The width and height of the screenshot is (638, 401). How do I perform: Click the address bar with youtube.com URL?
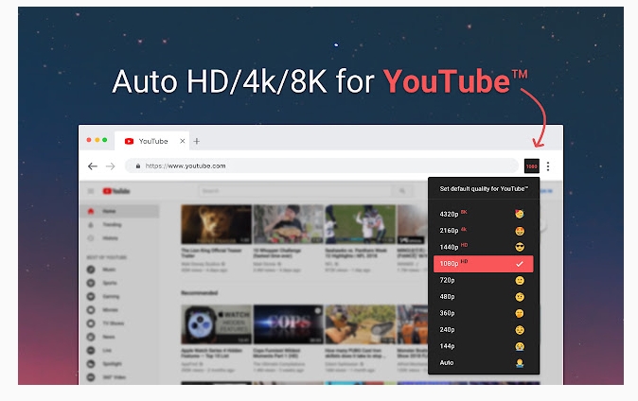pos(322,166)
